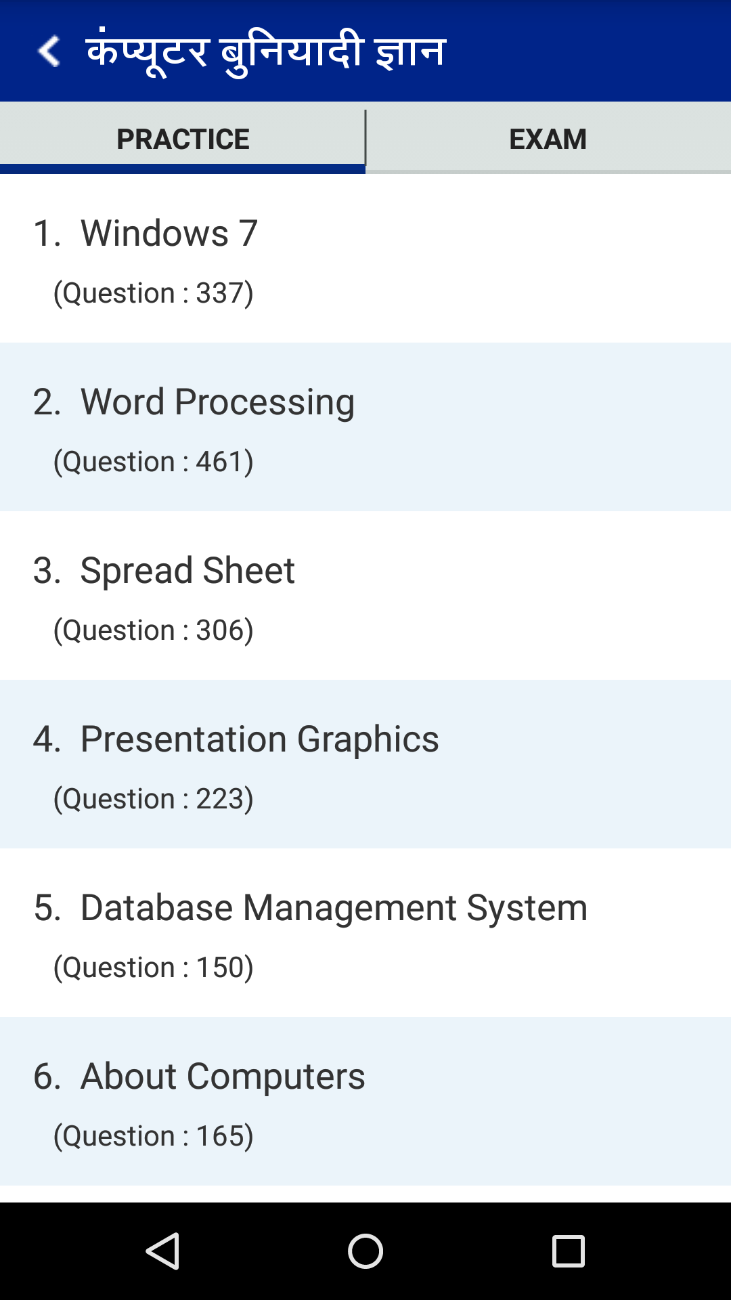The image size is (731, 1300).
Task: Select the About Computers topic
Action: 223,1077
